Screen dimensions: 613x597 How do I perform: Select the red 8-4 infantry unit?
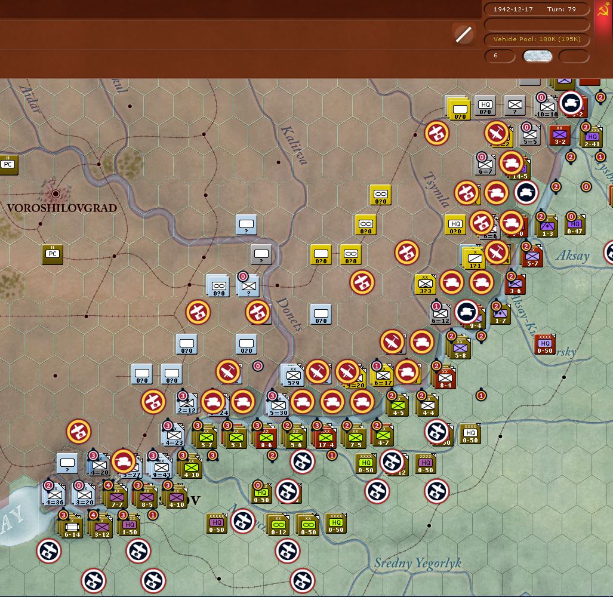pyautogui.click(x=445, y=378)
